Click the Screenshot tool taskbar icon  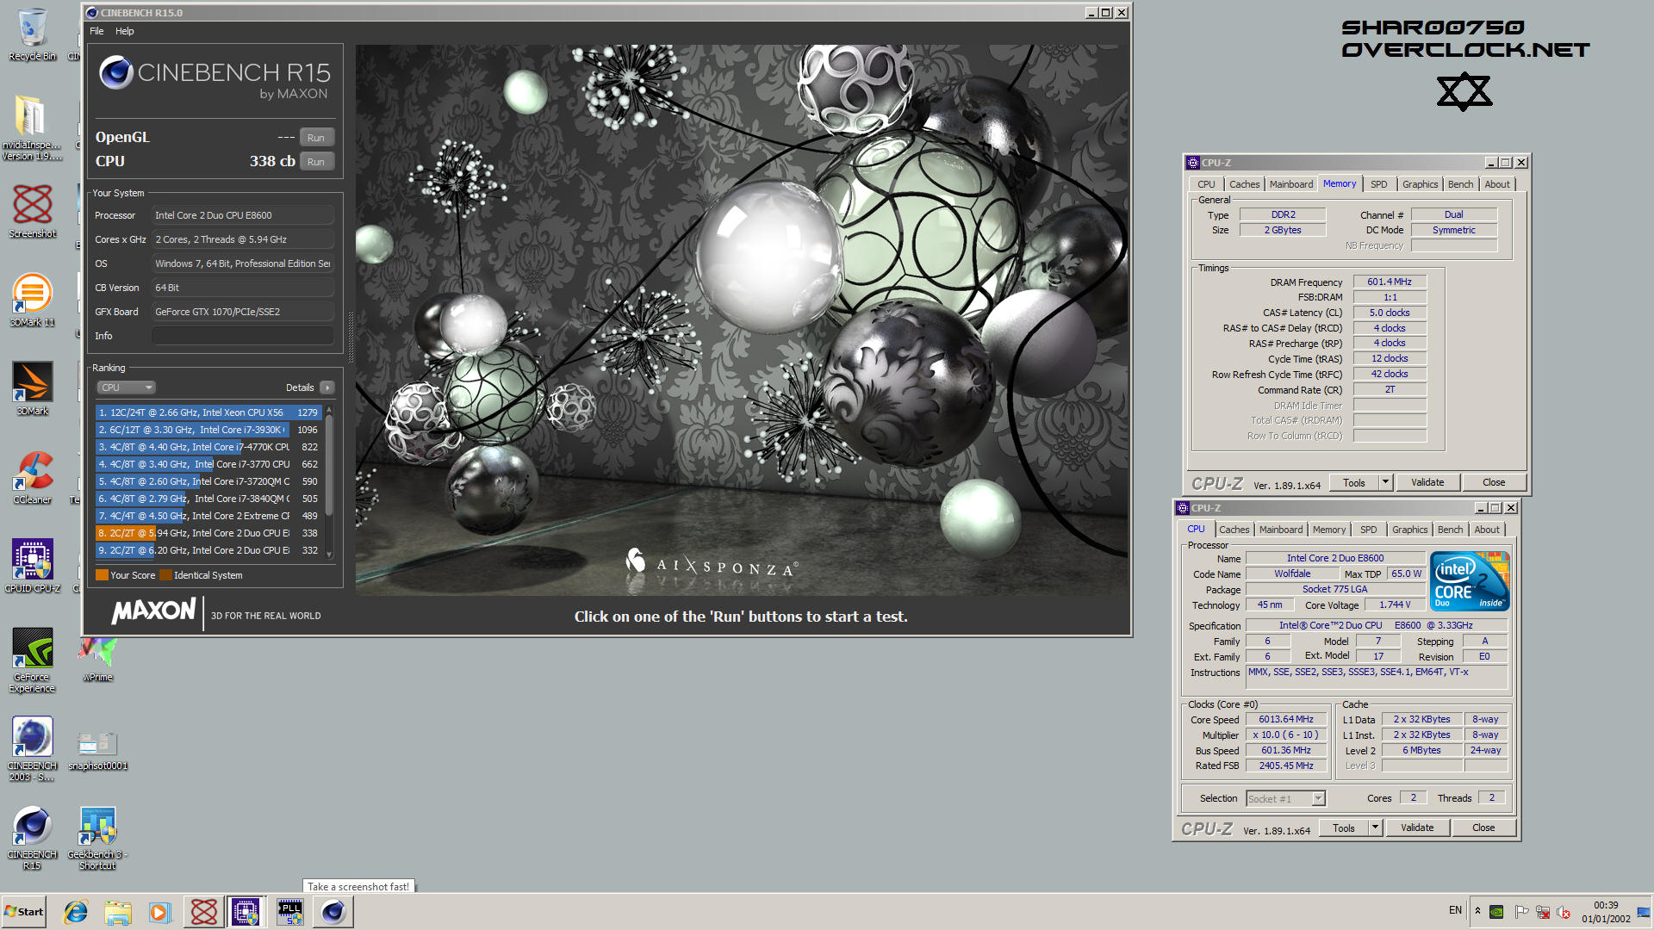[204, 912]
